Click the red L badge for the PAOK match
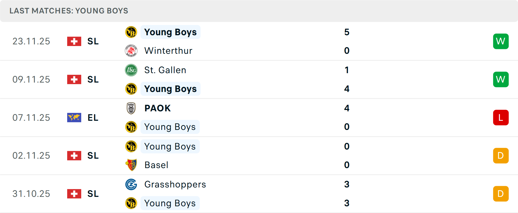This screenshot has height=213, width=518. [501, 118]
